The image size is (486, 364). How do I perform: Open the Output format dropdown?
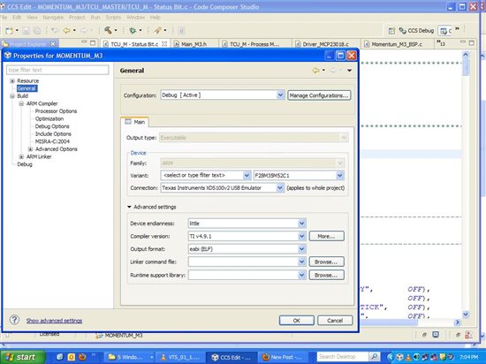click(302, 249)
